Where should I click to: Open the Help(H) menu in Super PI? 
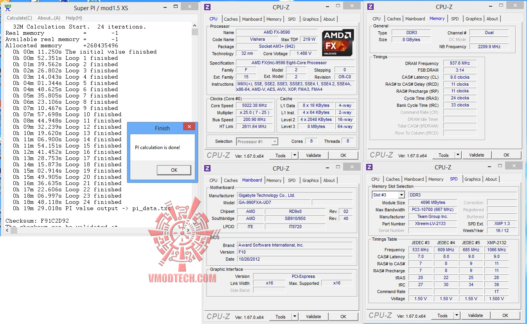[74, 18]
